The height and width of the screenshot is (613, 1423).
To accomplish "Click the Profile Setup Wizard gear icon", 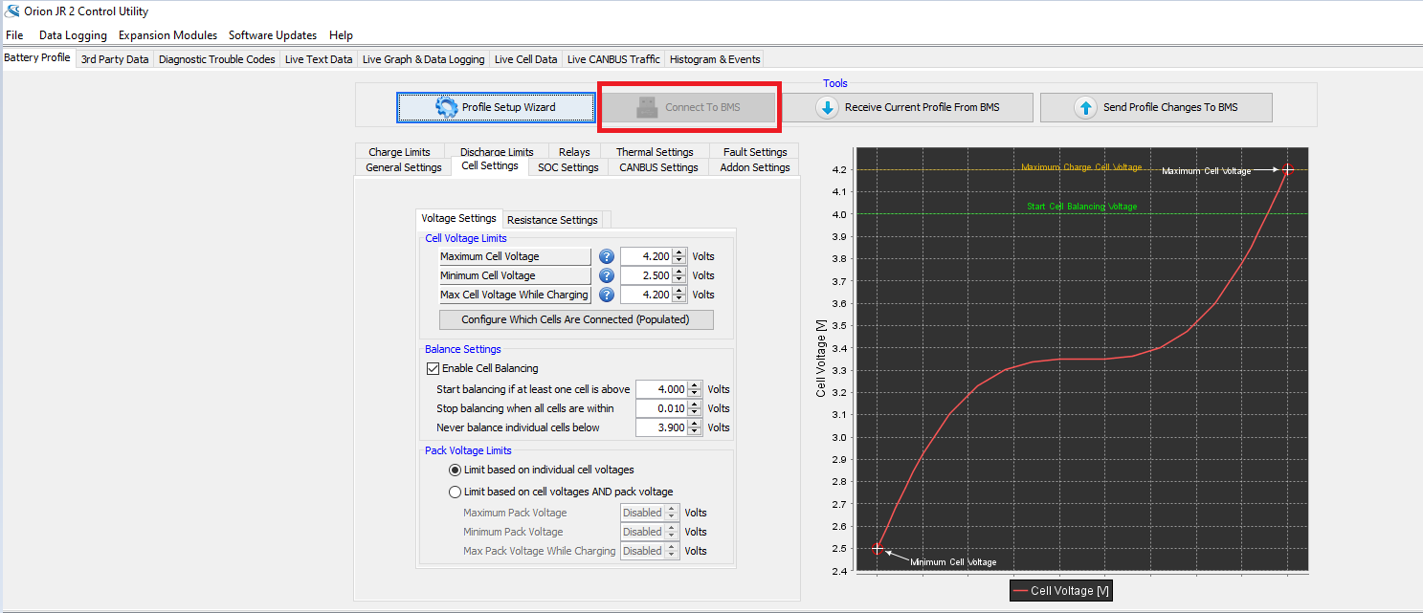I will (x=446, y=107).
